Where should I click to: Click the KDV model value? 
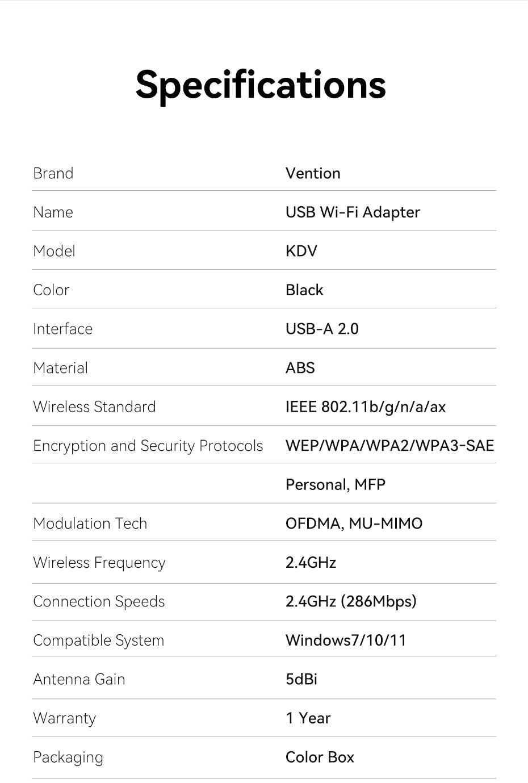pos(301,251)
